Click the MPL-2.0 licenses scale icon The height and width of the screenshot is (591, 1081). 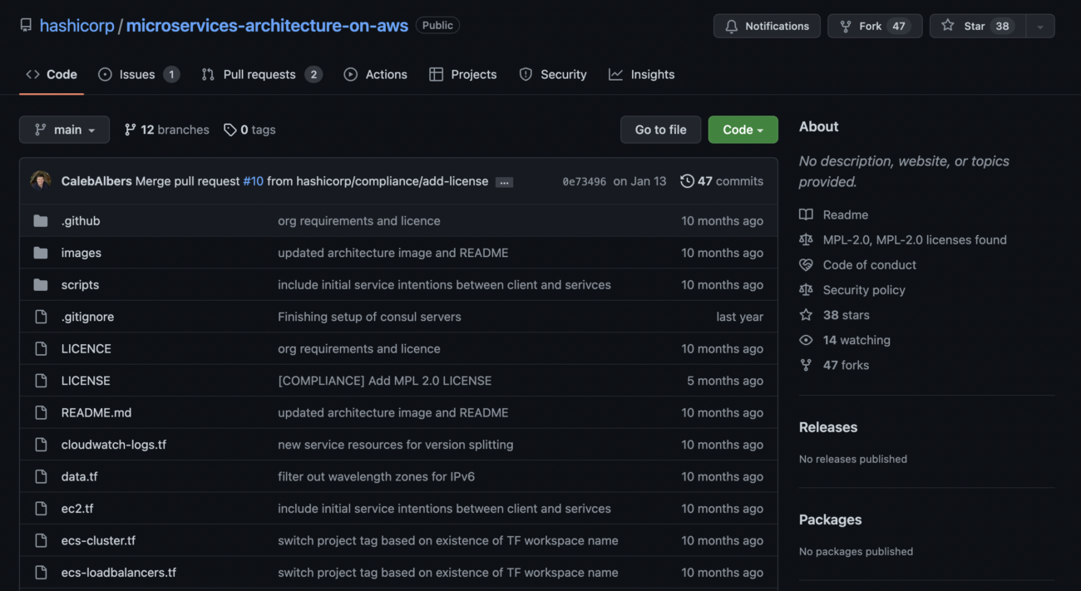click(x=805, y=239)
